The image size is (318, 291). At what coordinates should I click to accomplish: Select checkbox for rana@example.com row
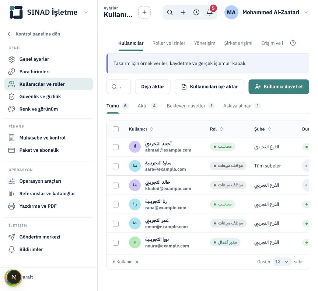(x=116, y=204)
